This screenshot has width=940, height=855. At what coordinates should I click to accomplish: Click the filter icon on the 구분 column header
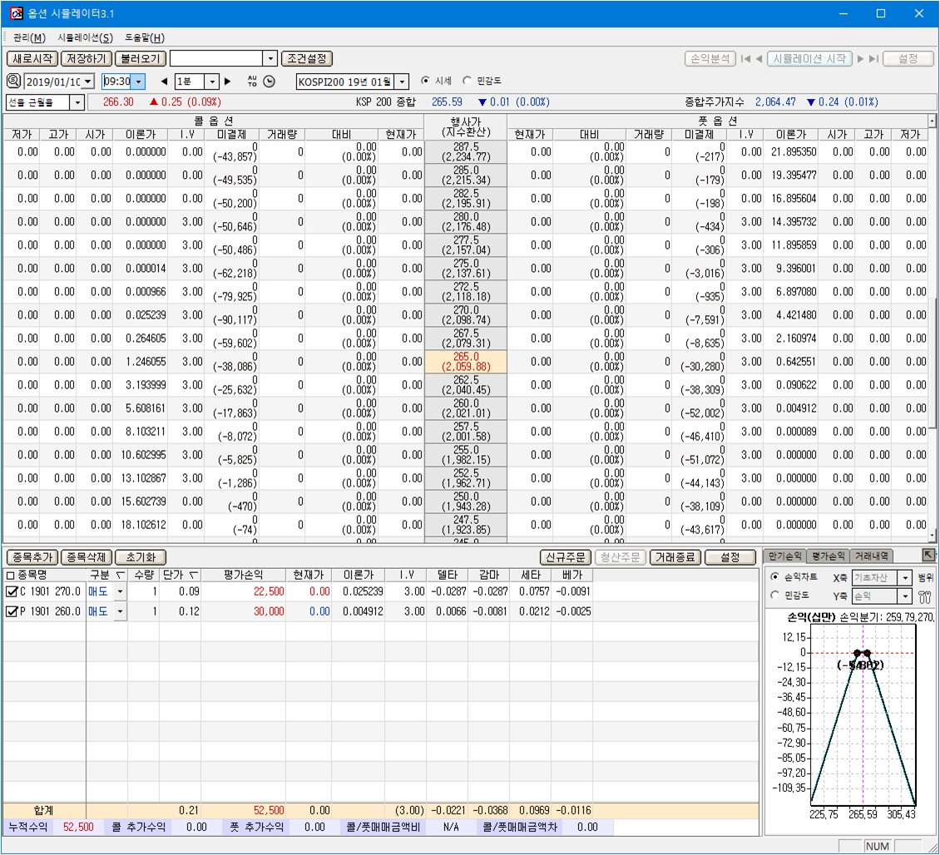(120, 575)
